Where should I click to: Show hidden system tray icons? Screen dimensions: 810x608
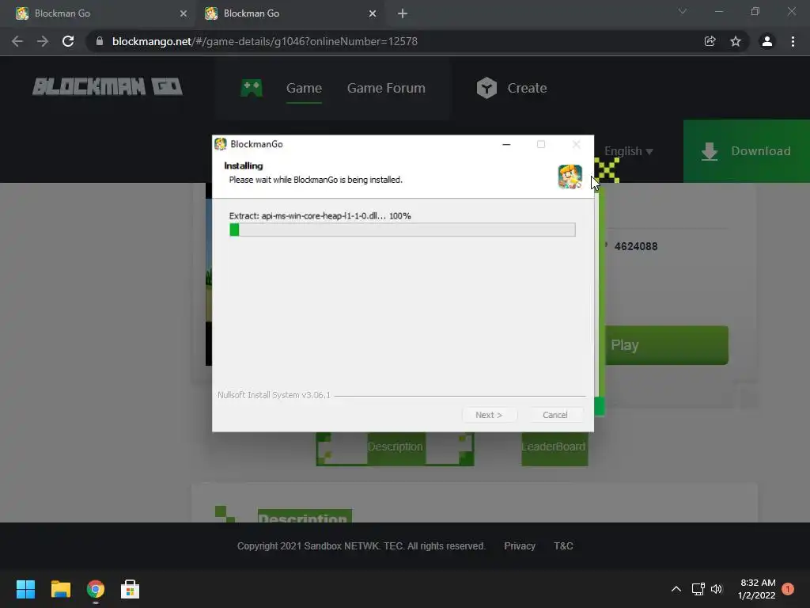click(676, 589)
